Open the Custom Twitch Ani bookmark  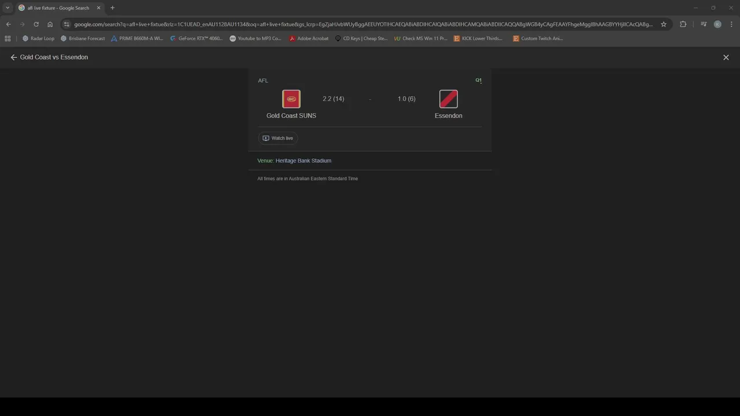(x=538, y=39)
